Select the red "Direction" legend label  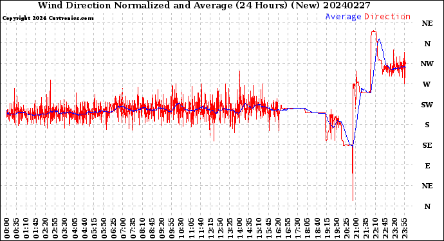387,17
